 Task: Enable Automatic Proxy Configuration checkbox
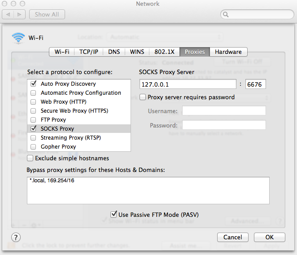point(33,93)
